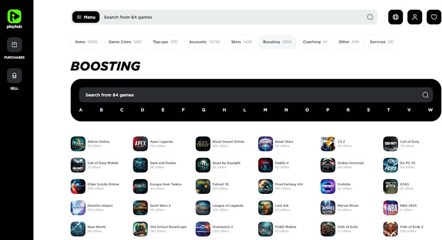Viewport: 442px width, 240px height.
Task: Switch to the Other tab
Action: point(348,42)
